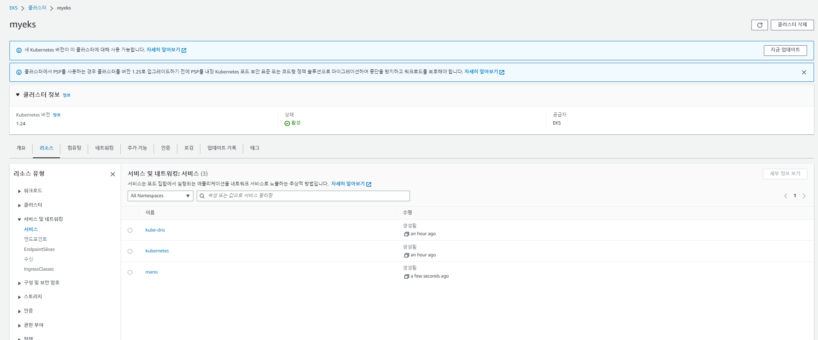Click the 클러스터 breadcrumb link
818x340 pixels.
37,8
